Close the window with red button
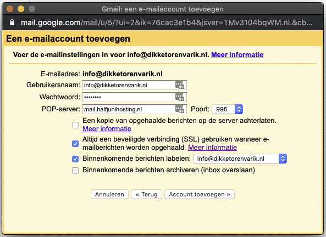 click(10, 9)
